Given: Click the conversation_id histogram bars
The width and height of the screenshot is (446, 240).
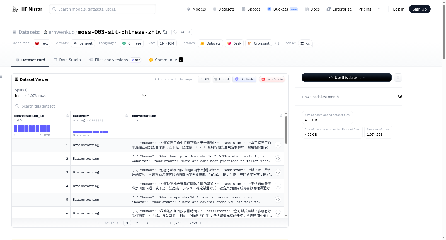Looking at the screenshot, I should coord(32,129).
